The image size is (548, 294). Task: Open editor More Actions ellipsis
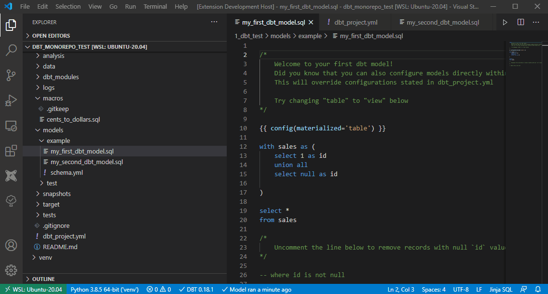pyautogui.click(x=536, y=22)
